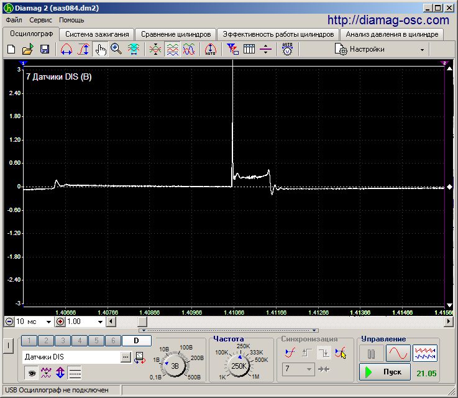Select horizontal stretch tool with red curve

pos(66,49)
